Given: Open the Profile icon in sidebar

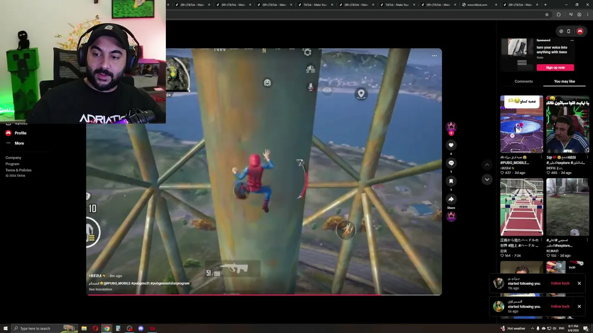Looking at the screenshot, I should pyautogui.click(x=8, y=133).
